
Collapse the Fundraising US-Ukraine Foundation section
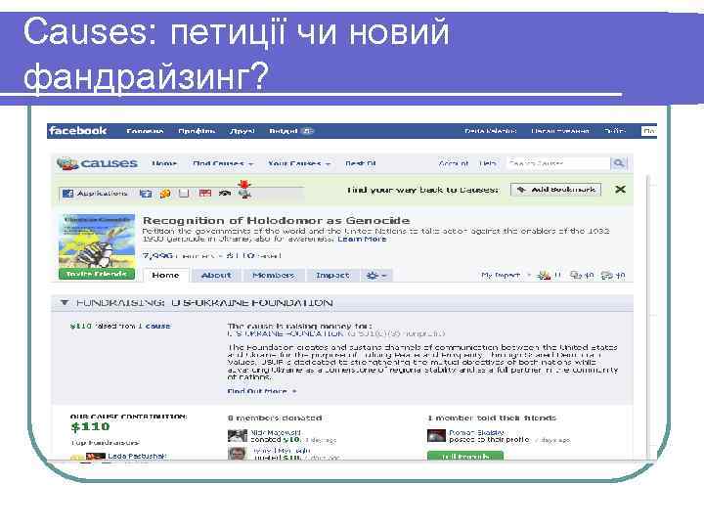(65, 302)
